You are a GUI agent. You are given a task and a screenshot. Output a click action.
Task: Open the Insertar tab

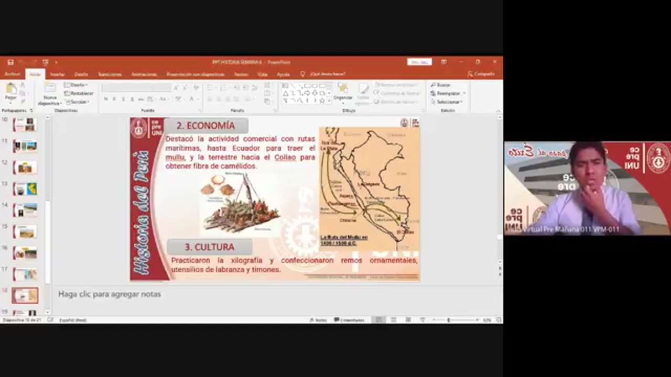(58, 74)
